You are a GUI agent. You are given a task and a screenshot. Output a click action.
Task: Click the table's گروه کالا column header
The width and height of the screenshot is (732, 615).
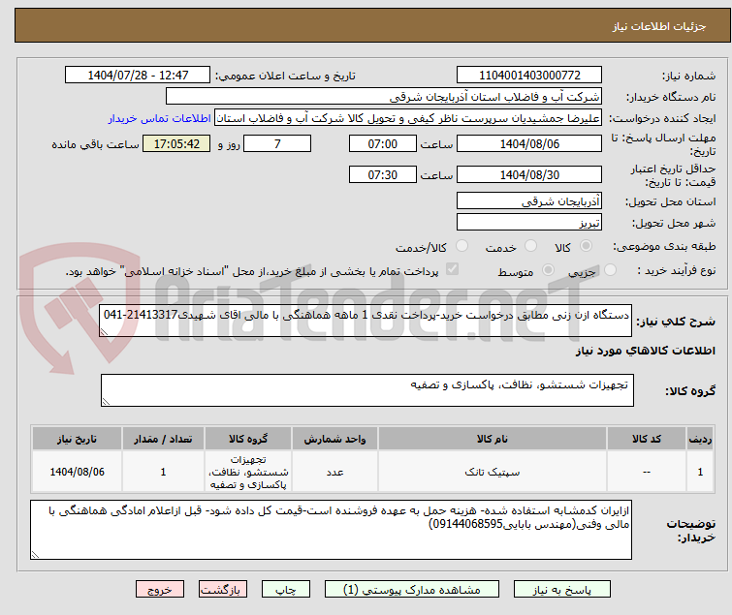[248, 439]
